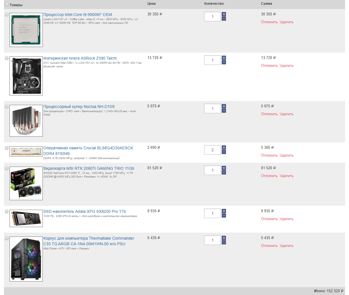349x295 pixels.
Task: Decrease quantity of Noctua NH-D15S cooler
Action: [224, 111]
